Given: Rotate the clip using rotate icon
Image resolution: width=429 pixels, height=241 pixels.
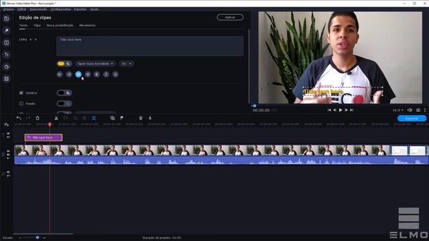Looking at the screenshot, I should (x=66, y=118).
